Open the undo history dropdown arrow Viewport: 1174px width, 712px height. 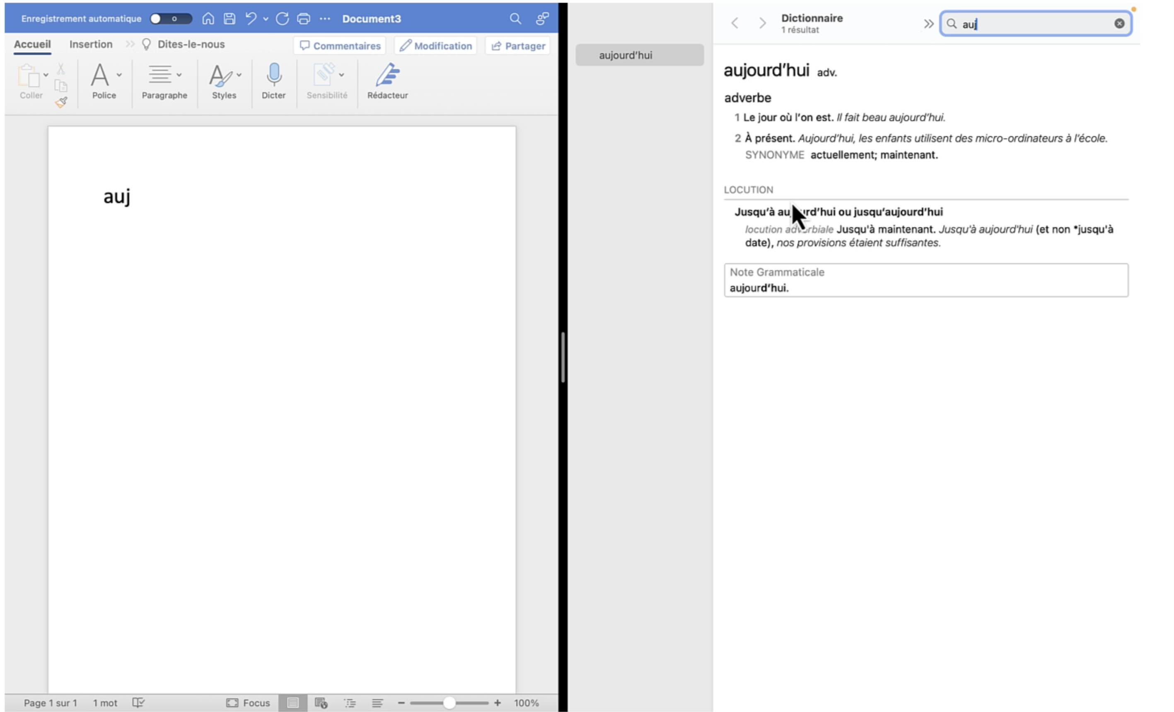[266, 19]
